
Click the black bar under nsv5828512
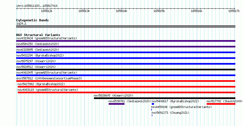pyautogui.click(x=126, y=70)
